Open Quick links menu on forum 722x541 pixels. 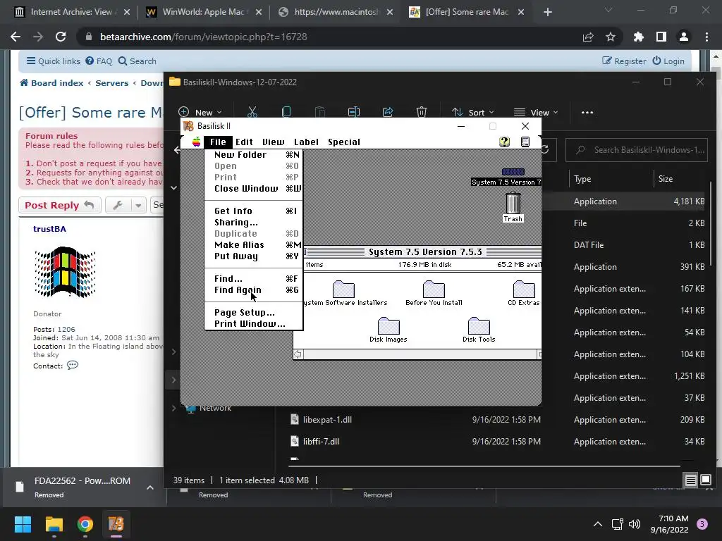coord(54,61)
